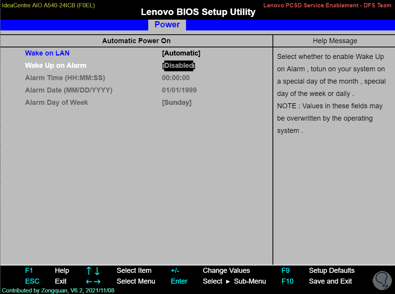The height and width of the screenshot is (294, 395).
Task: Click the Alarm Day of Week label
Action: [x=56, y=102]
